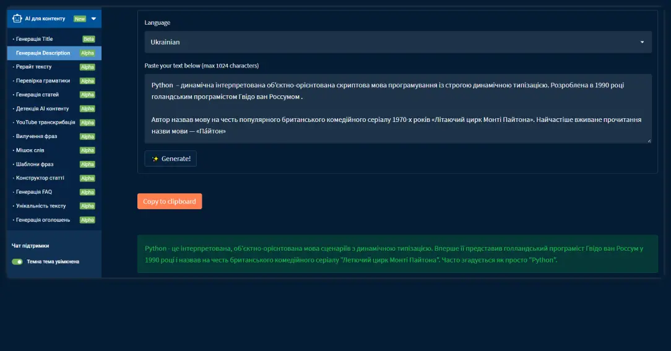Click Alpha badge next to Перевірка граматики
This screenshot has width=671, height=351.
(x=87, y=81)
